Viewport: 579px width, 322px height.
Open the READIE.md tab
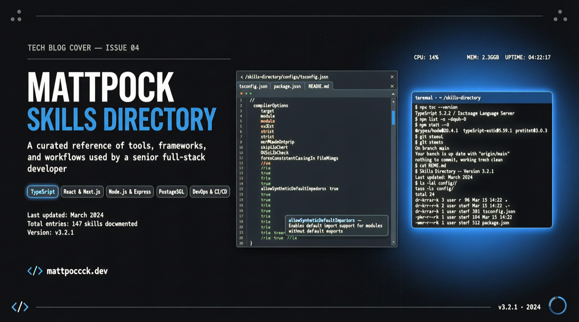[x=318, y=86]
